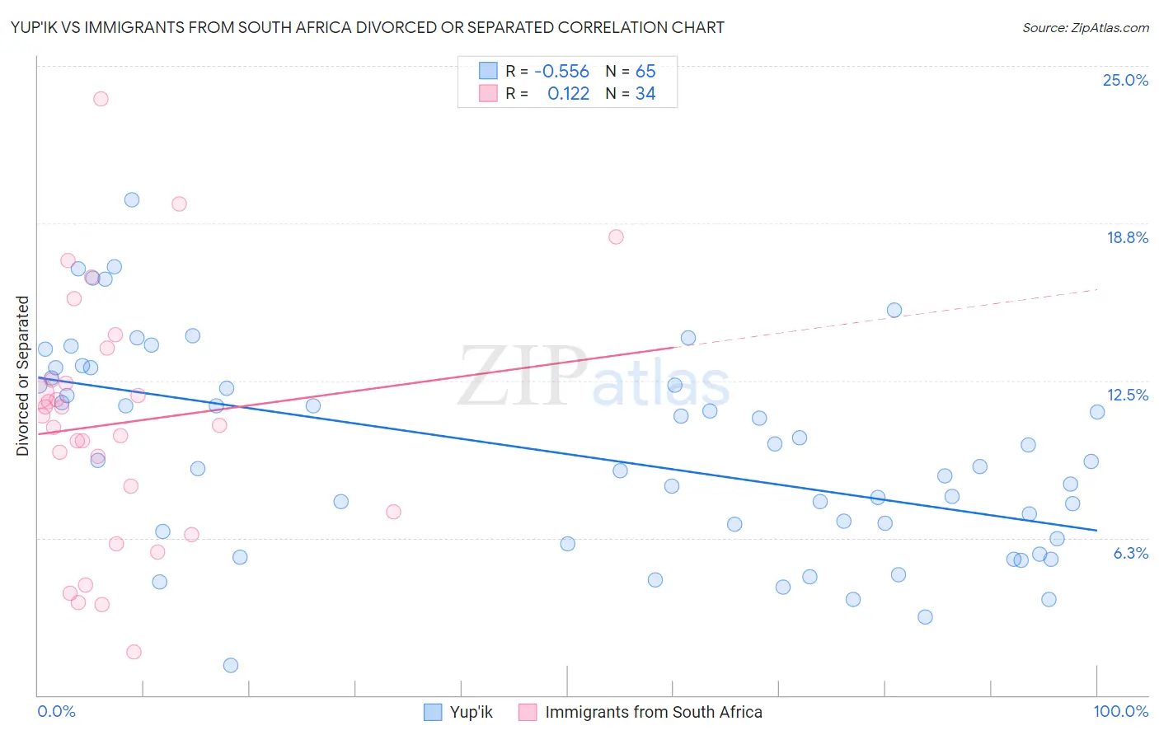Click the chart title text

point(368,28)
